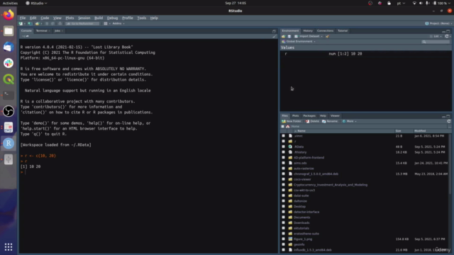Open the Terminal from the dock
The width and height of the screenshot is (454, 255).
pyautogui.click(x=9, y=95)
